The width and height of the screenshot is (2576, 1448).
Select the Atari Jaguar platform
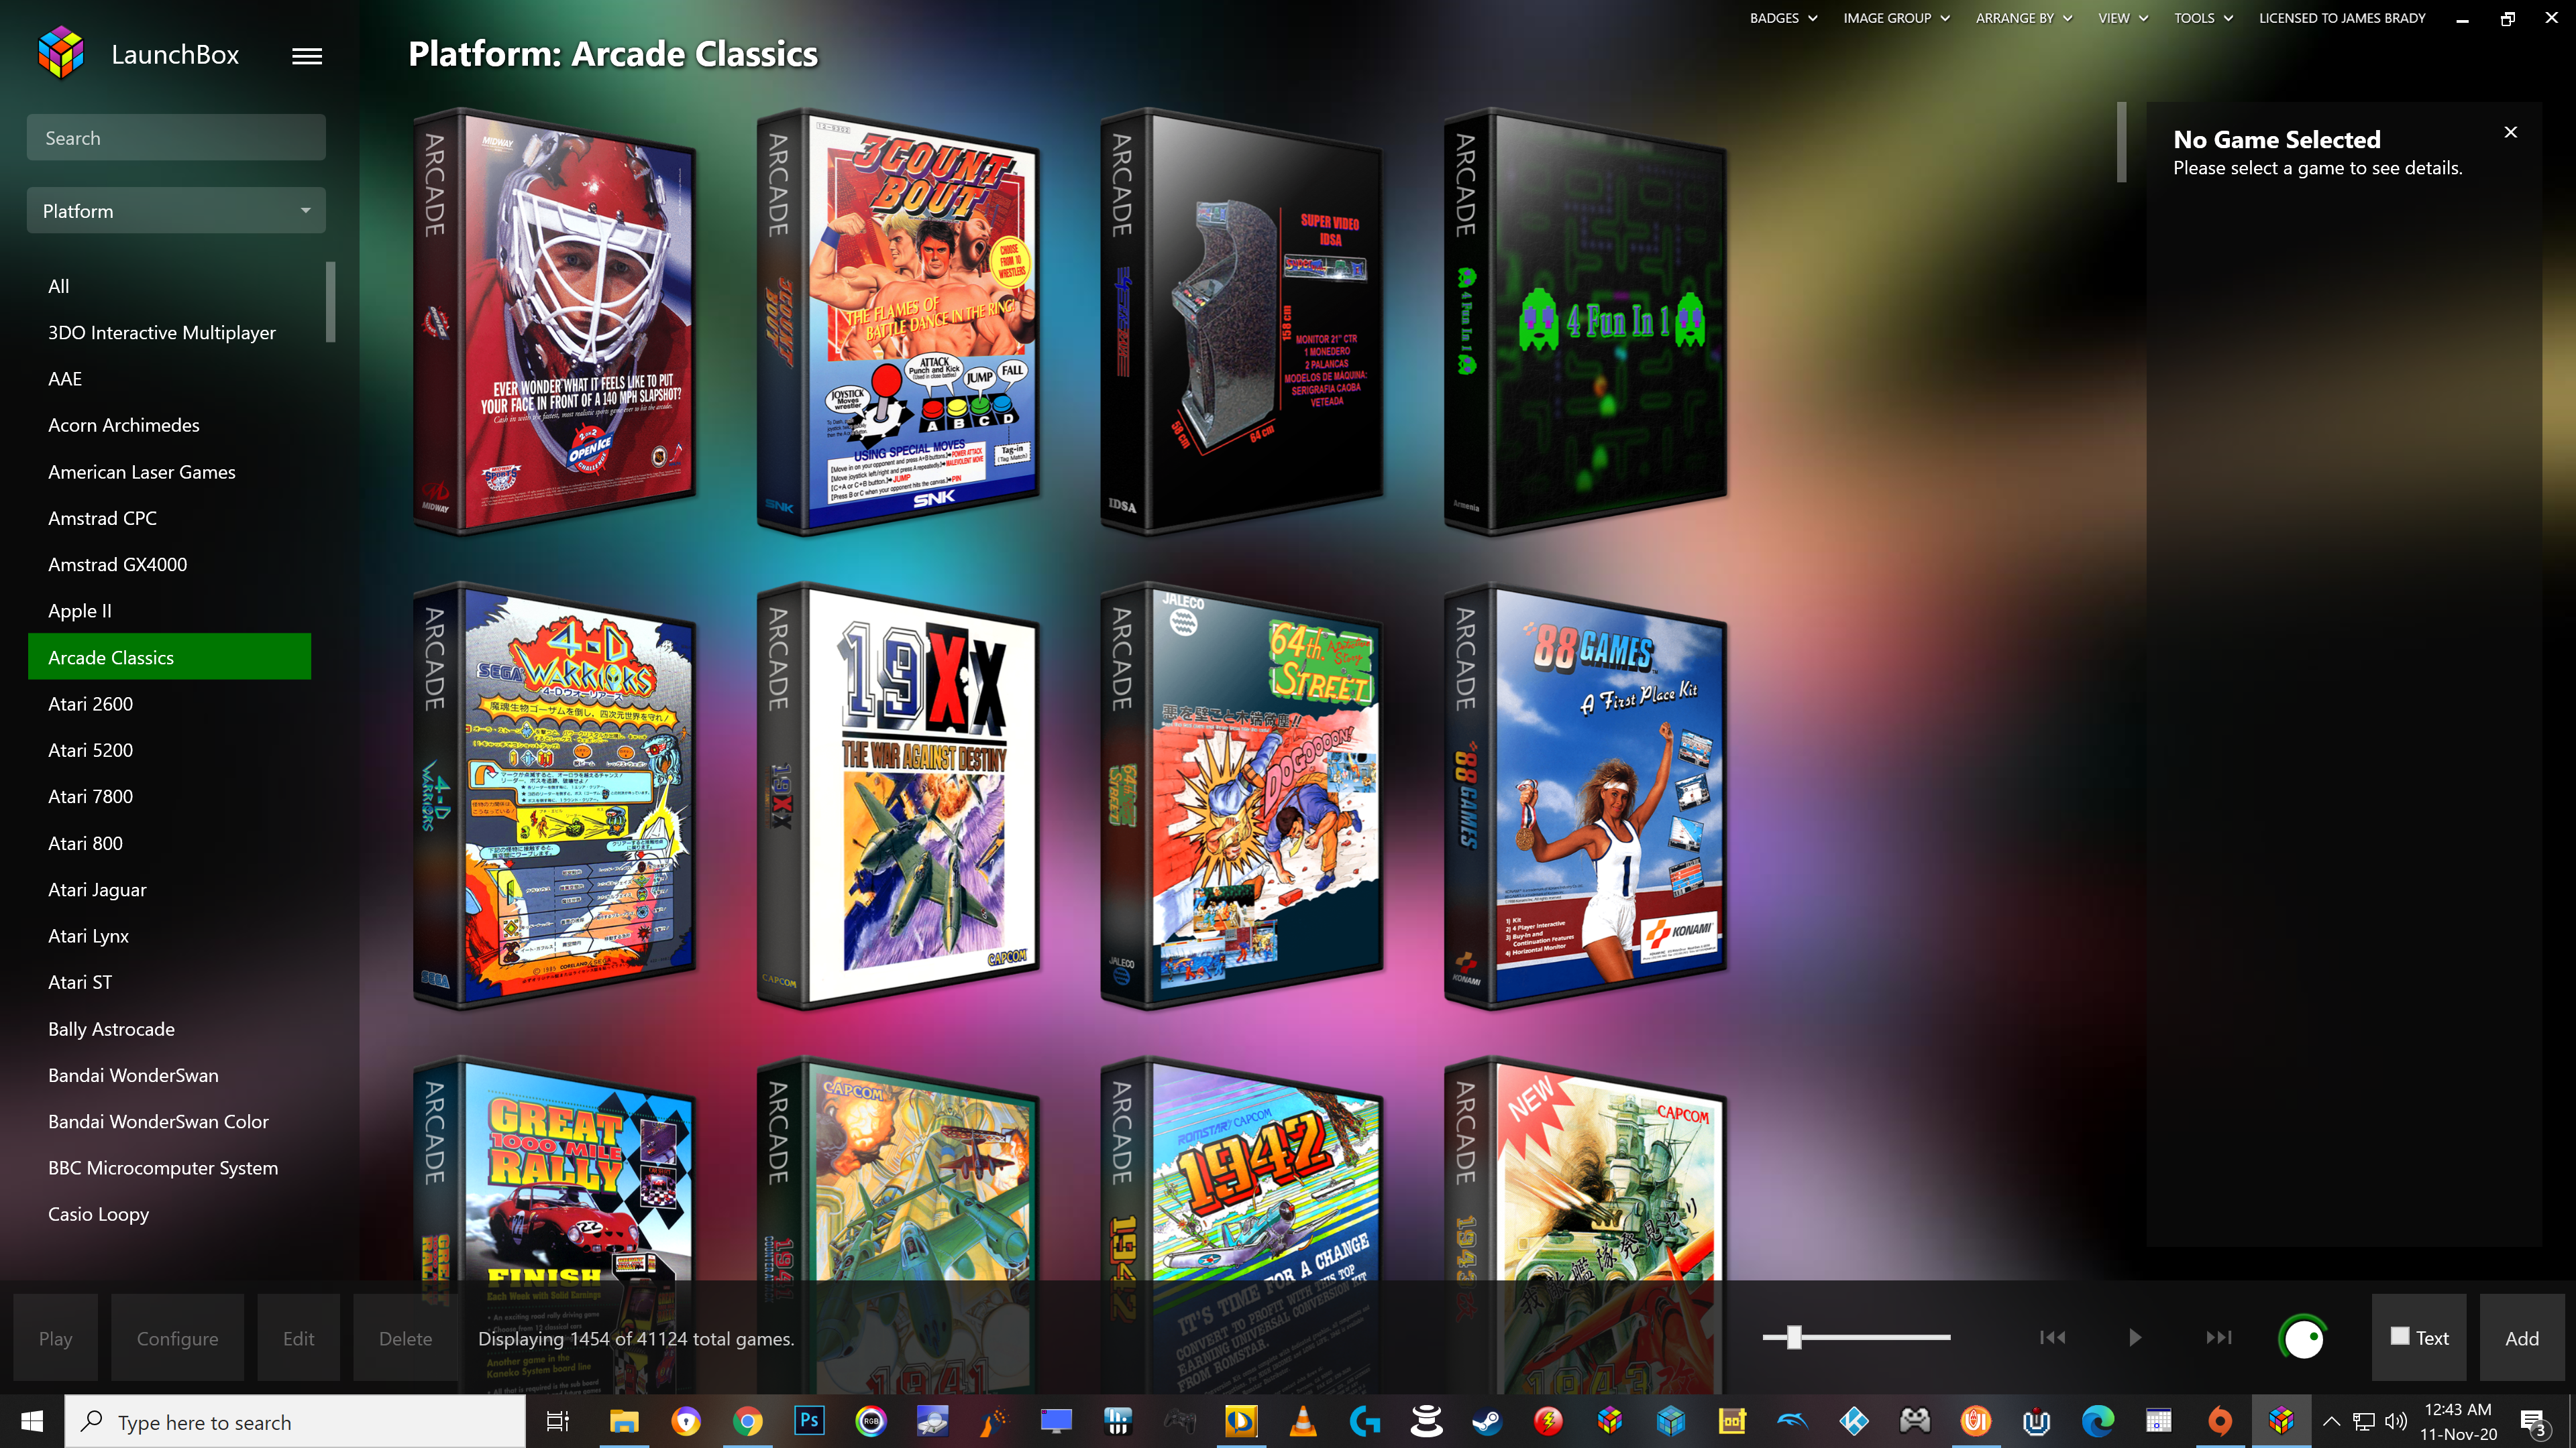click(x=170, y=890)
